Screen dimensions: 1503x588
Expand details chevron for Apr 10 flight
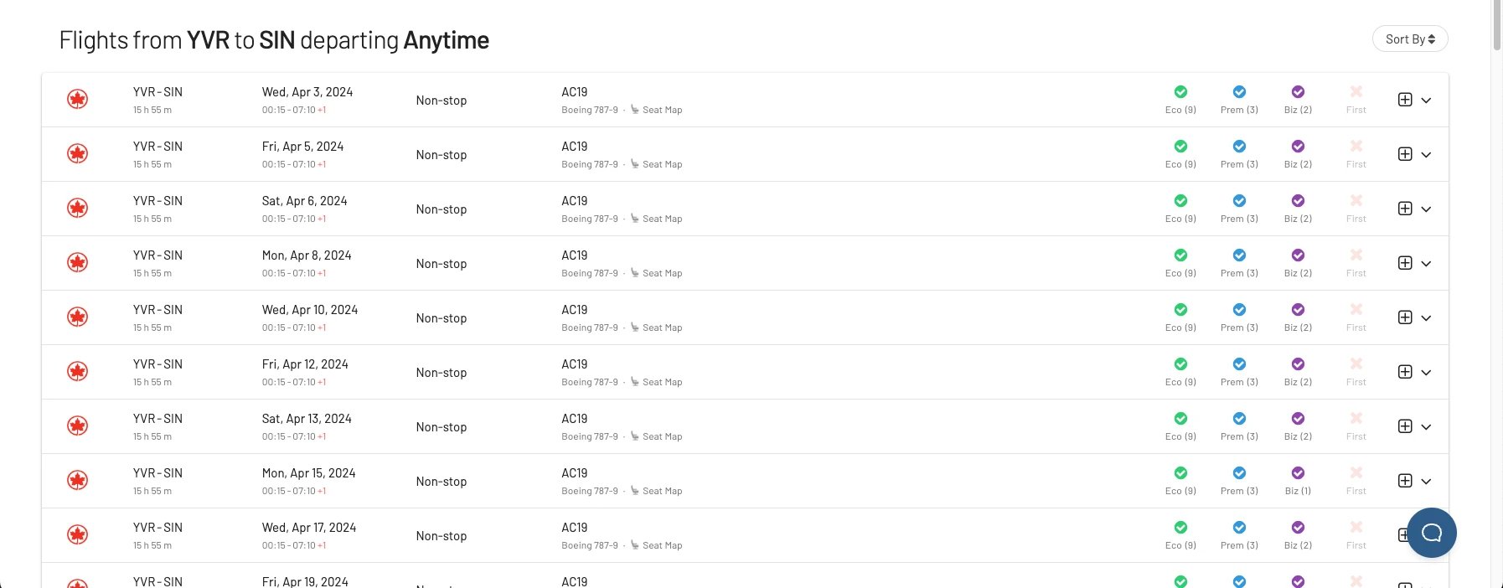click(1426, 318)
